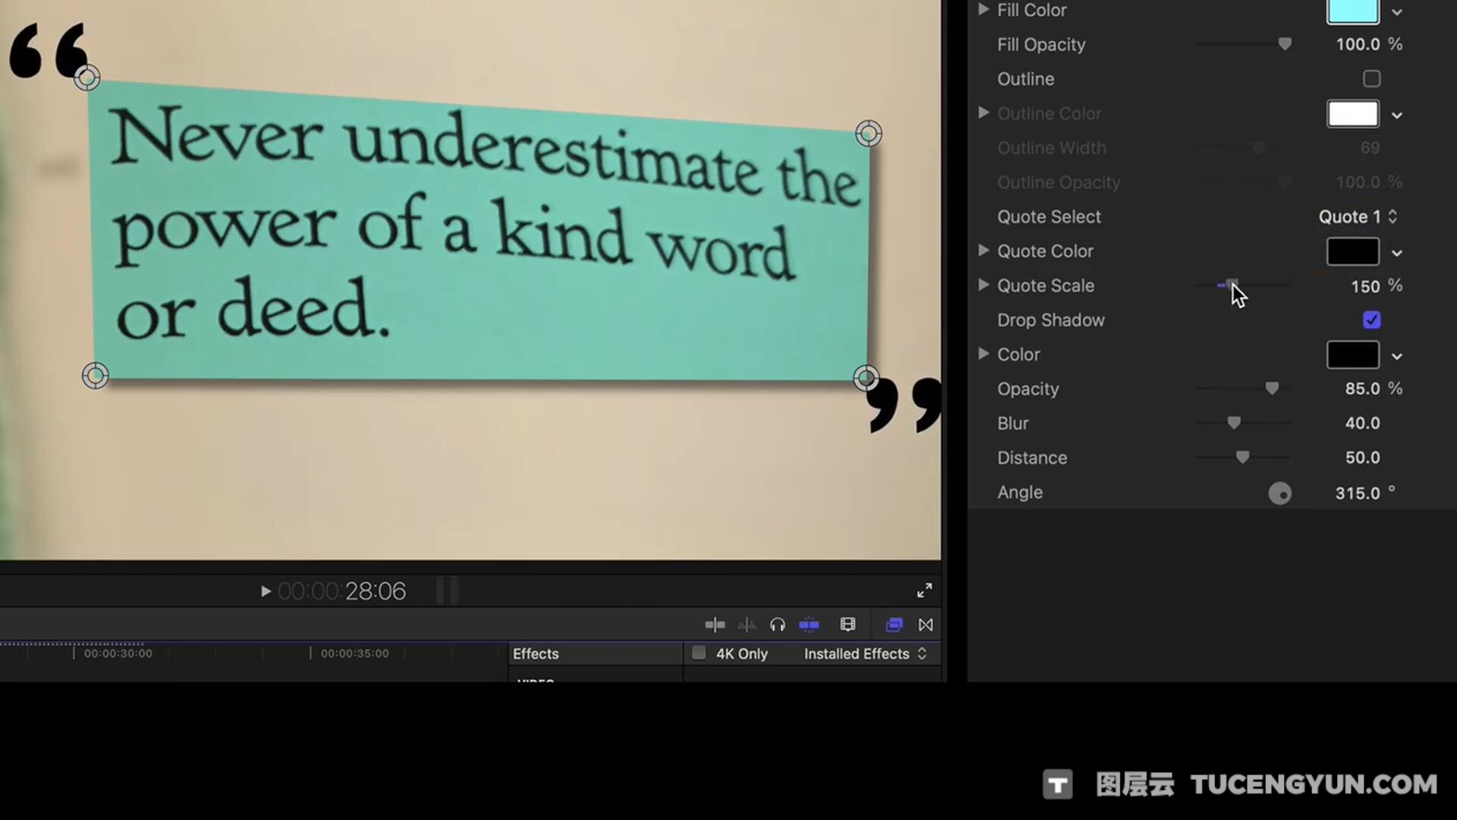Click the Blur slider handle
1457x820 pixels.
1234,423
